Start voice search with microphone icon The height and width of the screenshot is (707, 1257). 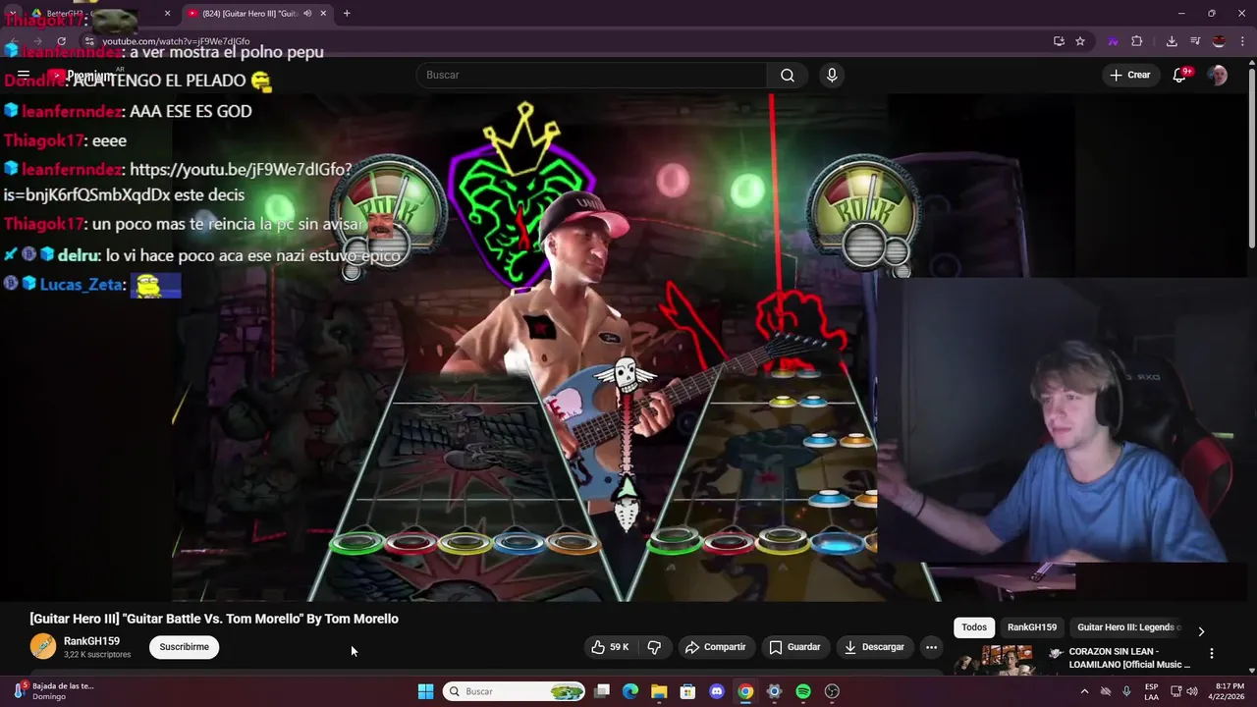click(832, 76)
